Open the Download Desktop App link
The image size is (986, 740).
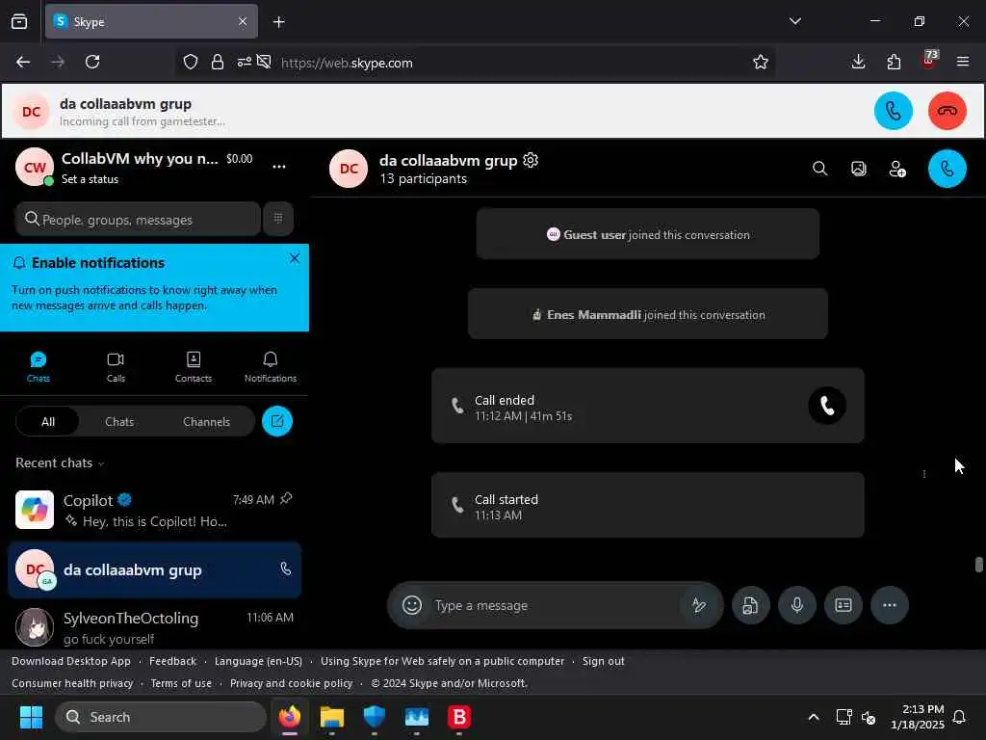[71, 661]
